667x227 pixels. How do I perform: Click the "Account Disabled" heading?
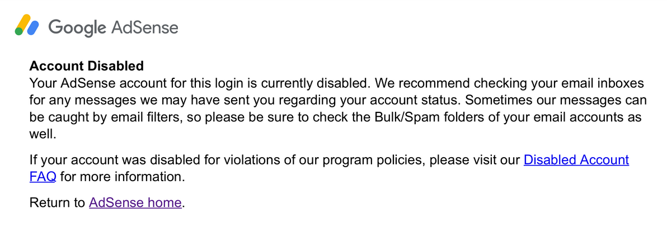point(87,66)
